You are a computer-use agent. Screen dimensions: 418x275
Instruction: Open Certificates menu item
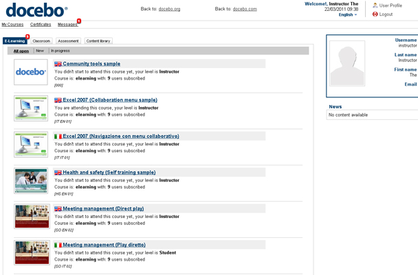point(41,25)
